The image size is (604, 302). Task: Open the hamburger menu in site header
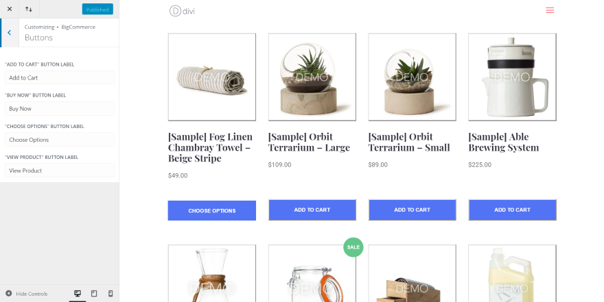click(x=550, y=10)
